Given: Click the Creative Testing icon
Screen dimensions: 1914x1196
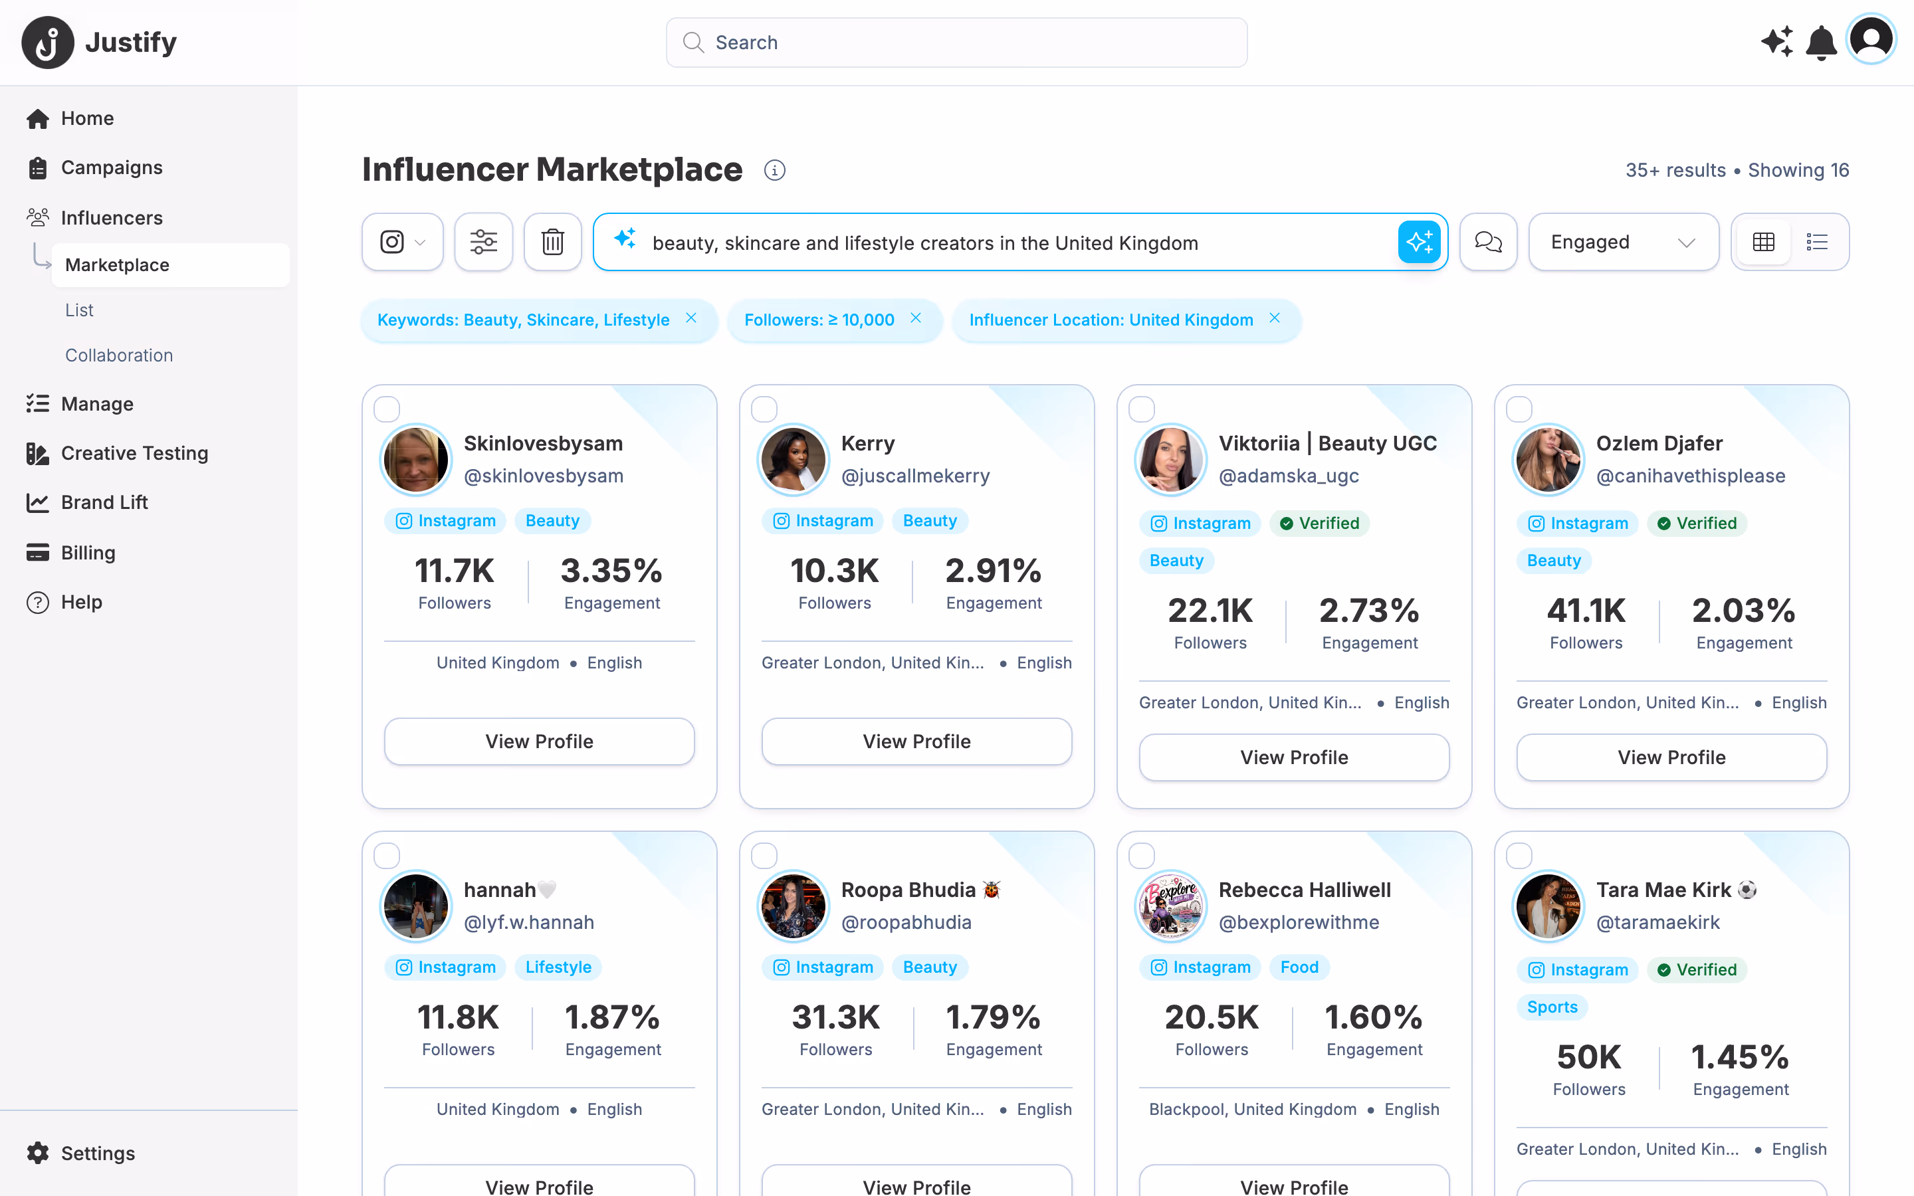Looking at the screenshot, I should click(37, 453).
